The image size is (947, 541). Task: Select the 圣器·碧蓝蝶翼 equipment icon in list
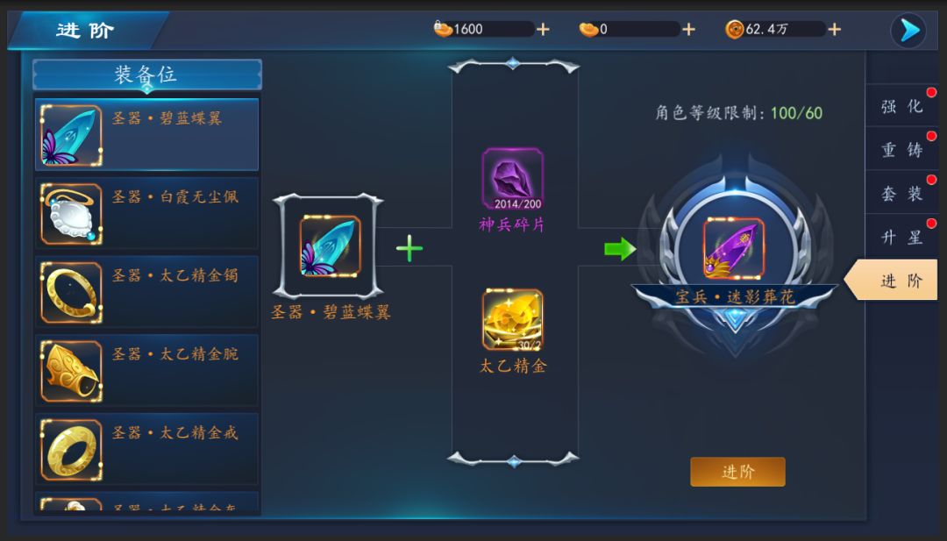[71, 135]
